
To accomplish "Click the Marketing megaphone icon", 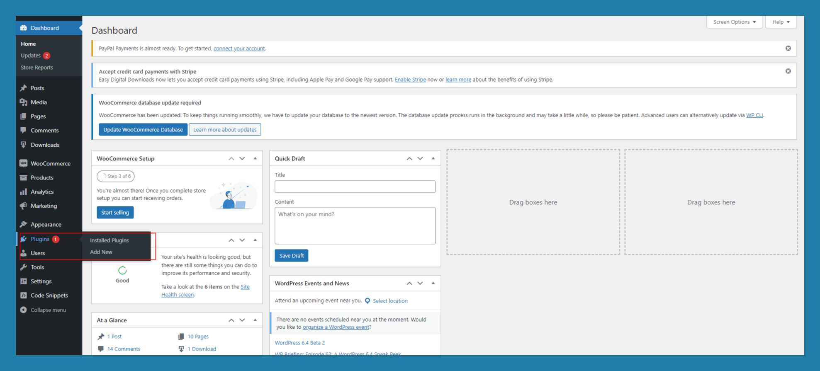I will click(x=24, y=206).
